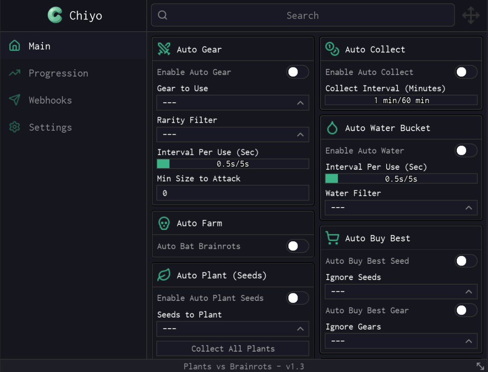
Task: Open the Water Filter dropdown
Action: 401,208
